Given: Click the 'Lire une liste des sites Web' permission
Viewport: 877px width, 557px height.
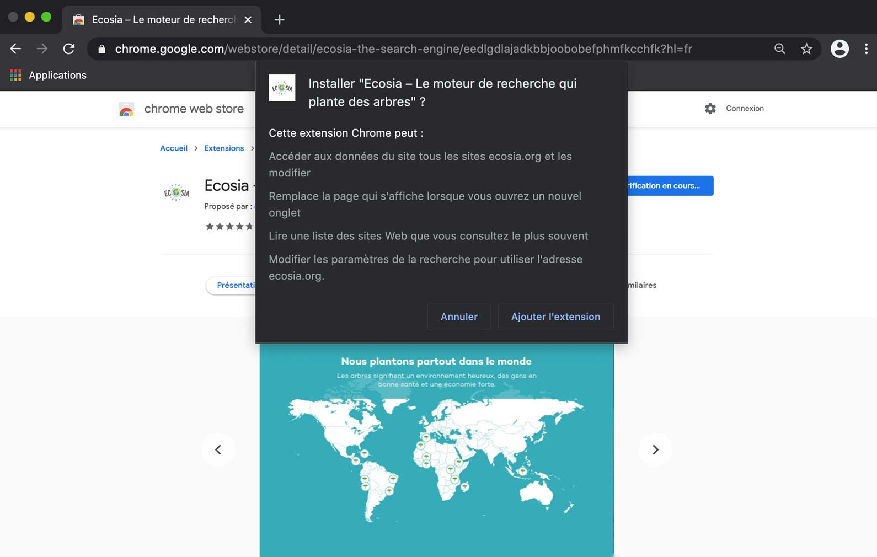Looking at the screenshot, I should pyautogui.click(x=428, y=236).
